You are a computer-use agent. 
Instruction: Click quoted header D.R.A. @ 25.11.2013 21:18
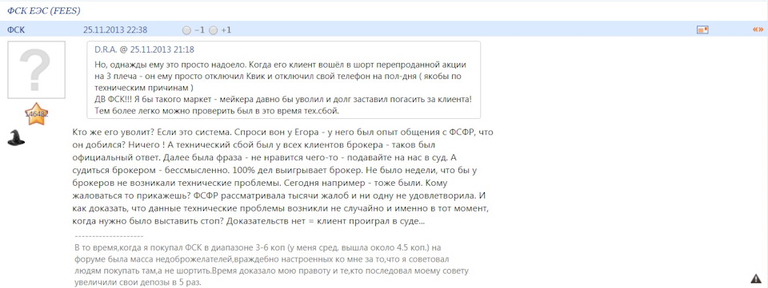pos(145,49)
